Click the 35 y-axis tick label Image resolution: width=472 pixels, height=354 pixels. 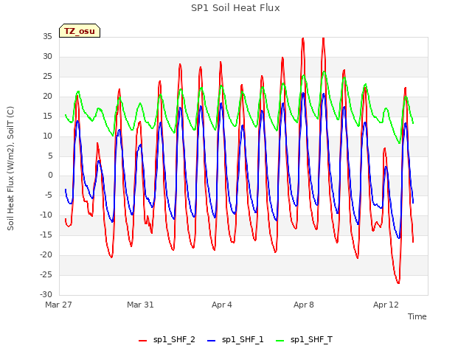47,36
